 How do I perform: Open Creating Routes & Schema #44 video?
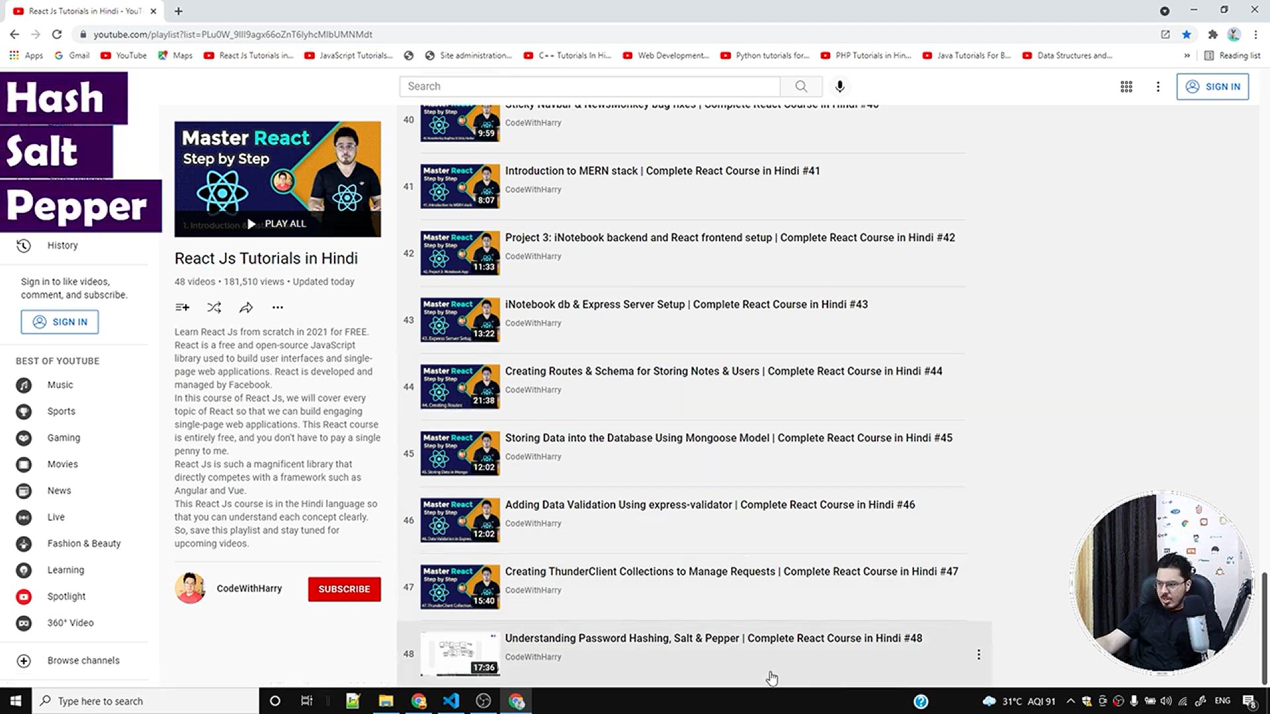pyautogui.click(x=724, y=371)
